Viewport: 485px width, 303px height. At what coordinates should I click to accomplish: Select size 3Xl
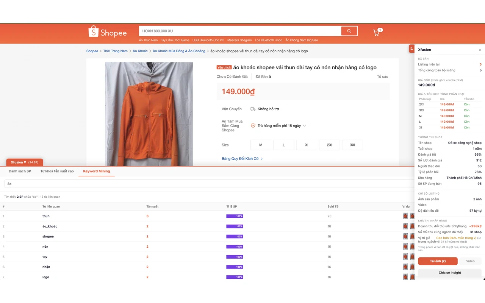(x=352, y=145)
